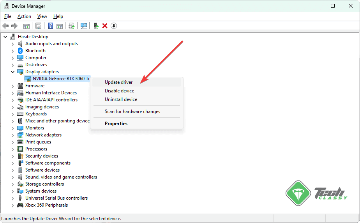Expand the System devices category

[12, 191]
